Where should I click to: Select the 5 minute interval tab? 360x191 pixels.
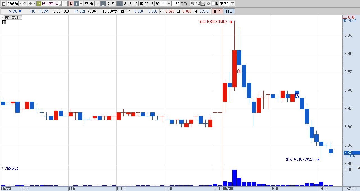[130, 4]
